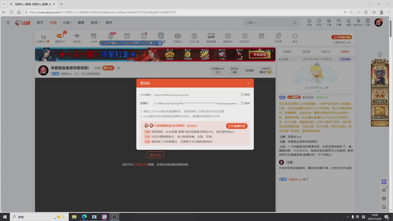393x221 pixels.
Task: Open the 打开直播伴侣 button
Action: pos(236,126)
